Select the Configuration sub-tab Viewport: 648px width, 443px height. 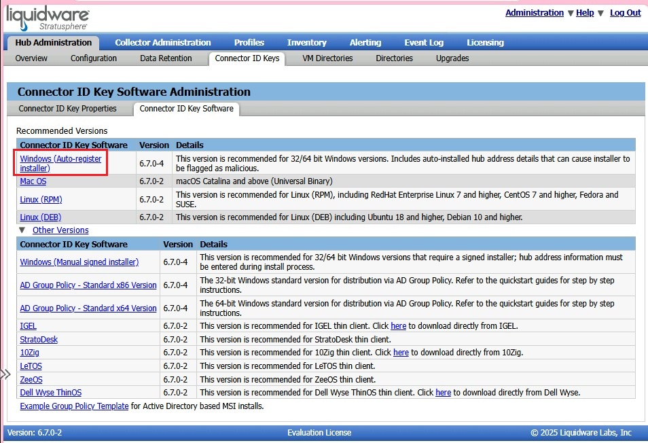click(94, 58)
